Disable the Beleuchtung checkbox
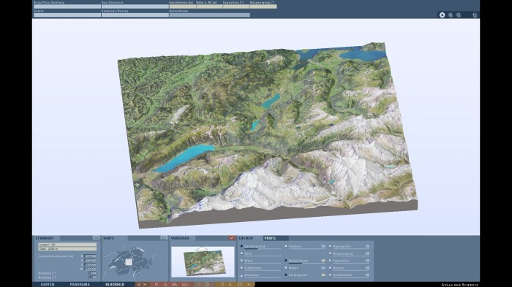512x287 pixels. (286, 261)
